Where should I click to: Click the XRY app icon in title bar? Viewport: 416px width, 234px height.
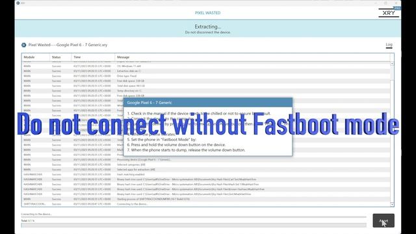(18, 3)
